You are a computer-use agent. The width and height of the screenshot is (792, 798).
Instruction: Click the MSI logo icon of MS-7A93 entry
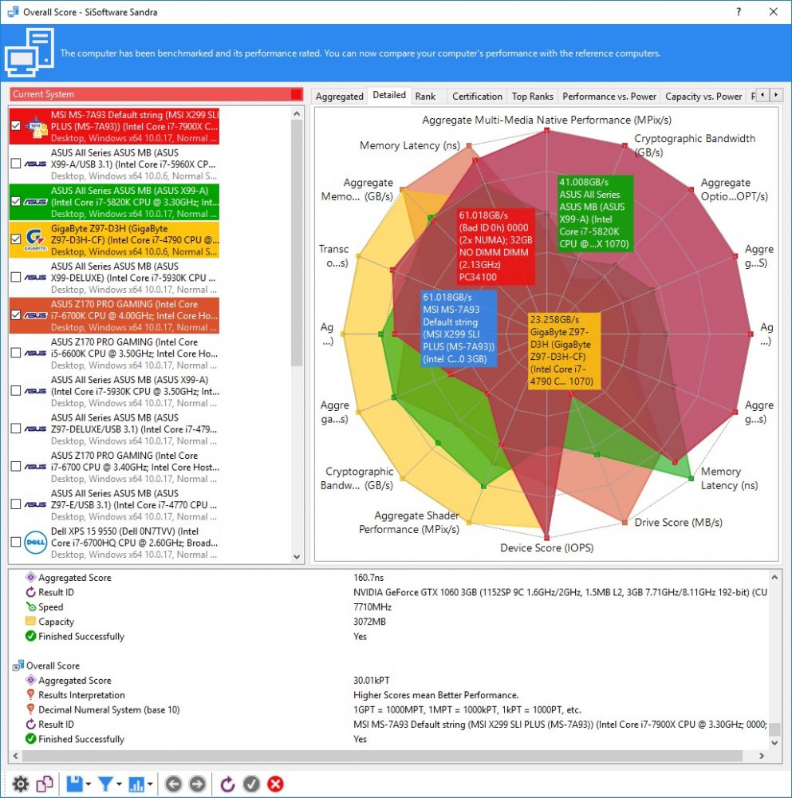(x=37, y=127)
